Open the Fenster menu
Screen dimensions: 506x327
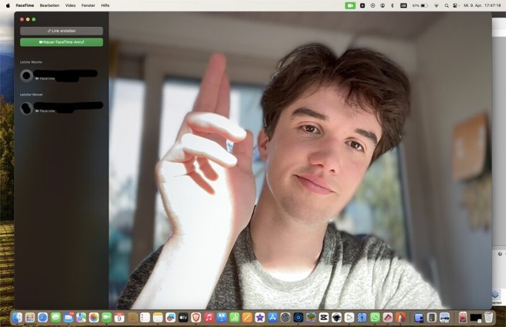point(88,5)
